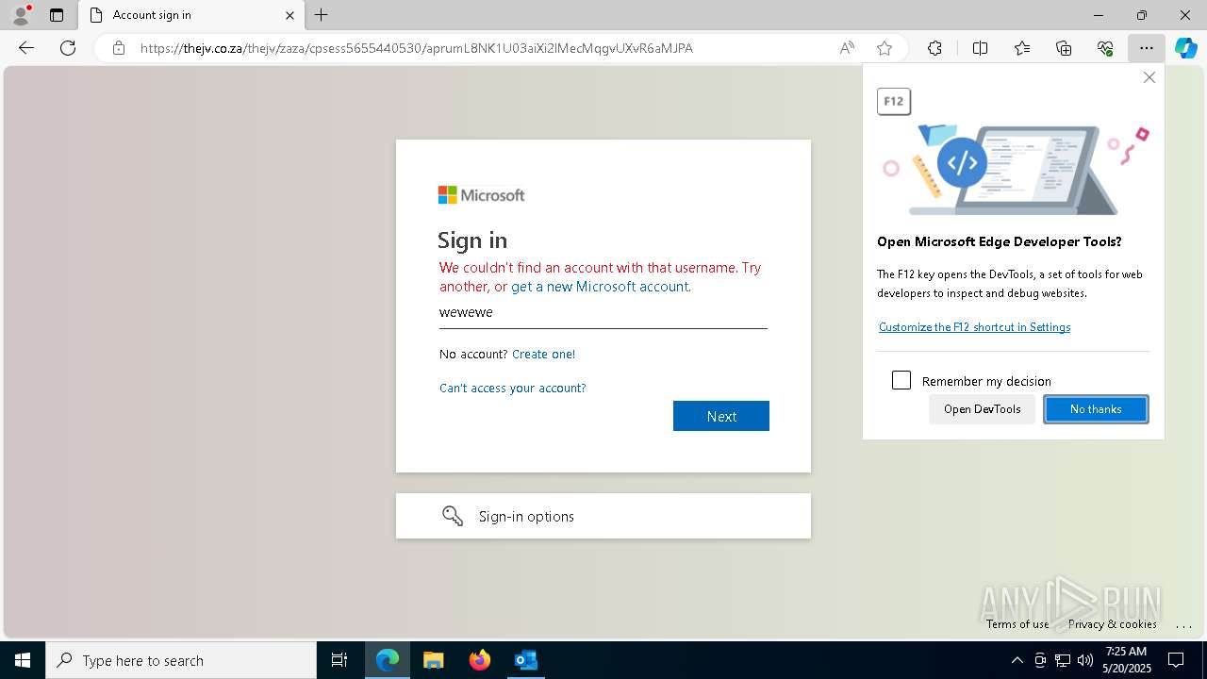Viewport: 1207px width, 679px height.
Task: Open the browser profile icon
Action: click(x=21, y=15)
